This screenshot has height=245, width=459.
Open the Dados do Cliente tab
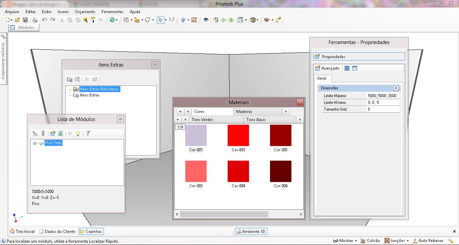point(58,231)
